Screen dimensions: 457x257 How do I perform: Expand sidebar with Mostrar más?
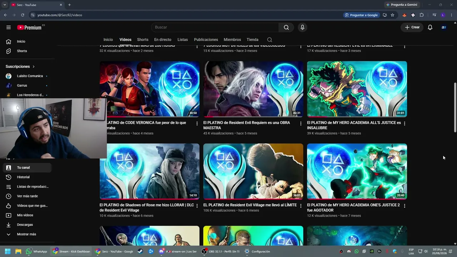pyautogui.click(x=27, y=234)
